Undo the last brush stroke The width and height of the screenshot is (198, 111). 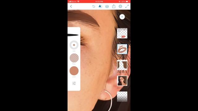(93, 6)
